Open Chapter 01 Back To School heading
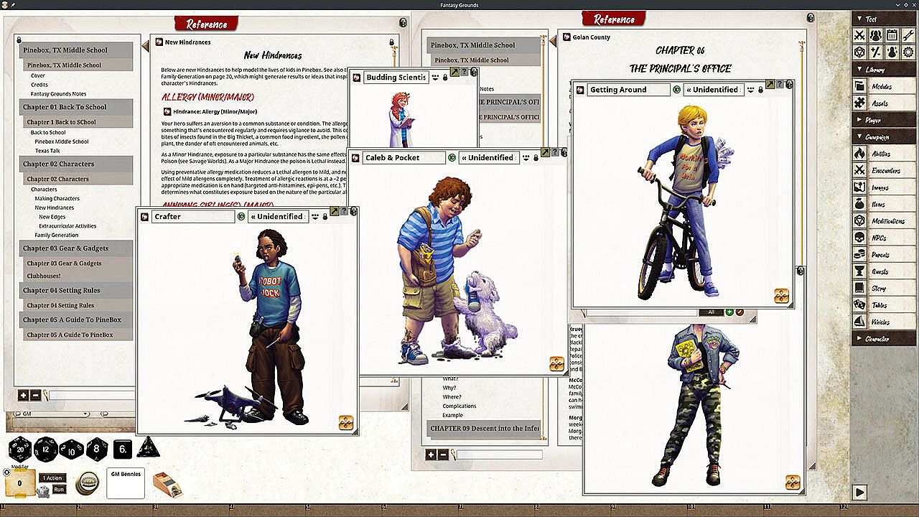Image resolution: width=919 pixels, height=517 pixels. [77, 107]
